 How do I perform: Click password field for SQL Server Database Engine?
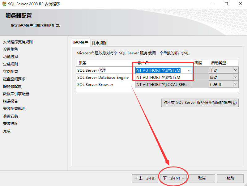[200, 77]
